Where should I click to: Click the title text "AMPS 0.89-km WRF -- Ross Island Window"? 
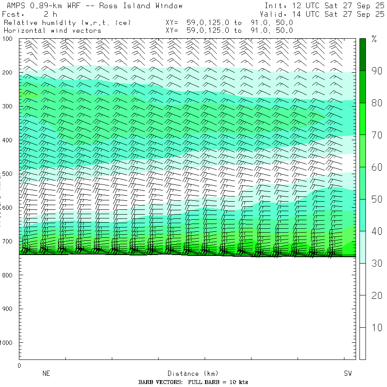tap(95, 6)
